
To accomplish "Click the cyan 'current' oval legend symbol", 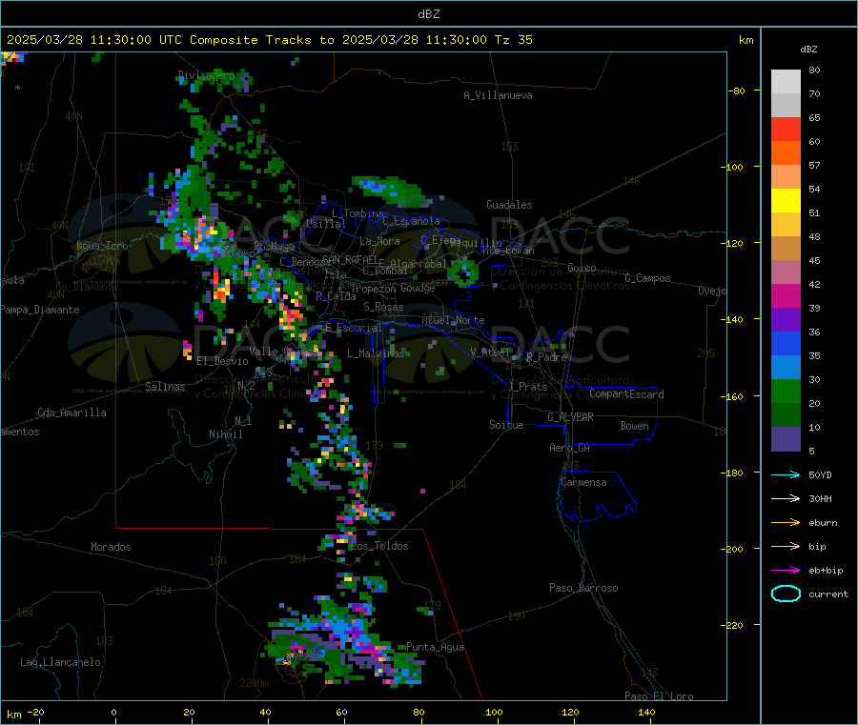I will [786, 594].
